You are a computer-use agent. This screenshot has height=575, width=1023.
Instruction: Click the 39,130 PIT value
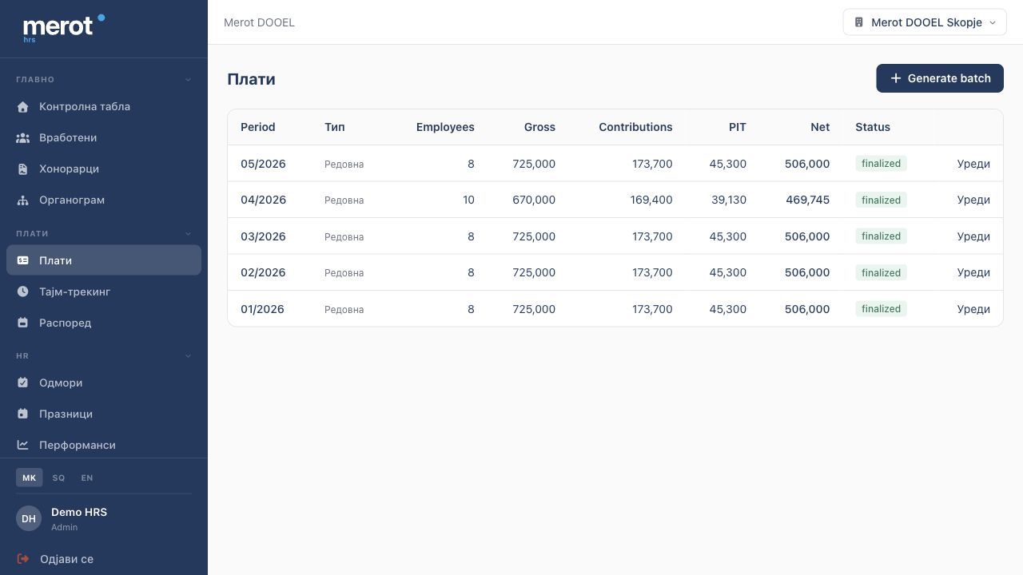click(x=729, y=200)
